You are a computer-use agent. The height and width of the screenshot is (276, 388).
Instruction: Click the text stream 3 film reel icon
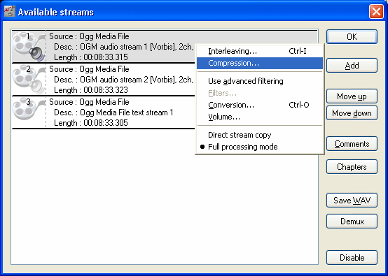(x=29, y=112)
